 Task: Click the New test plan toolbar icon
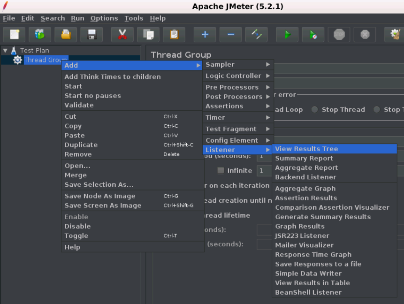[x=14, y=34]
